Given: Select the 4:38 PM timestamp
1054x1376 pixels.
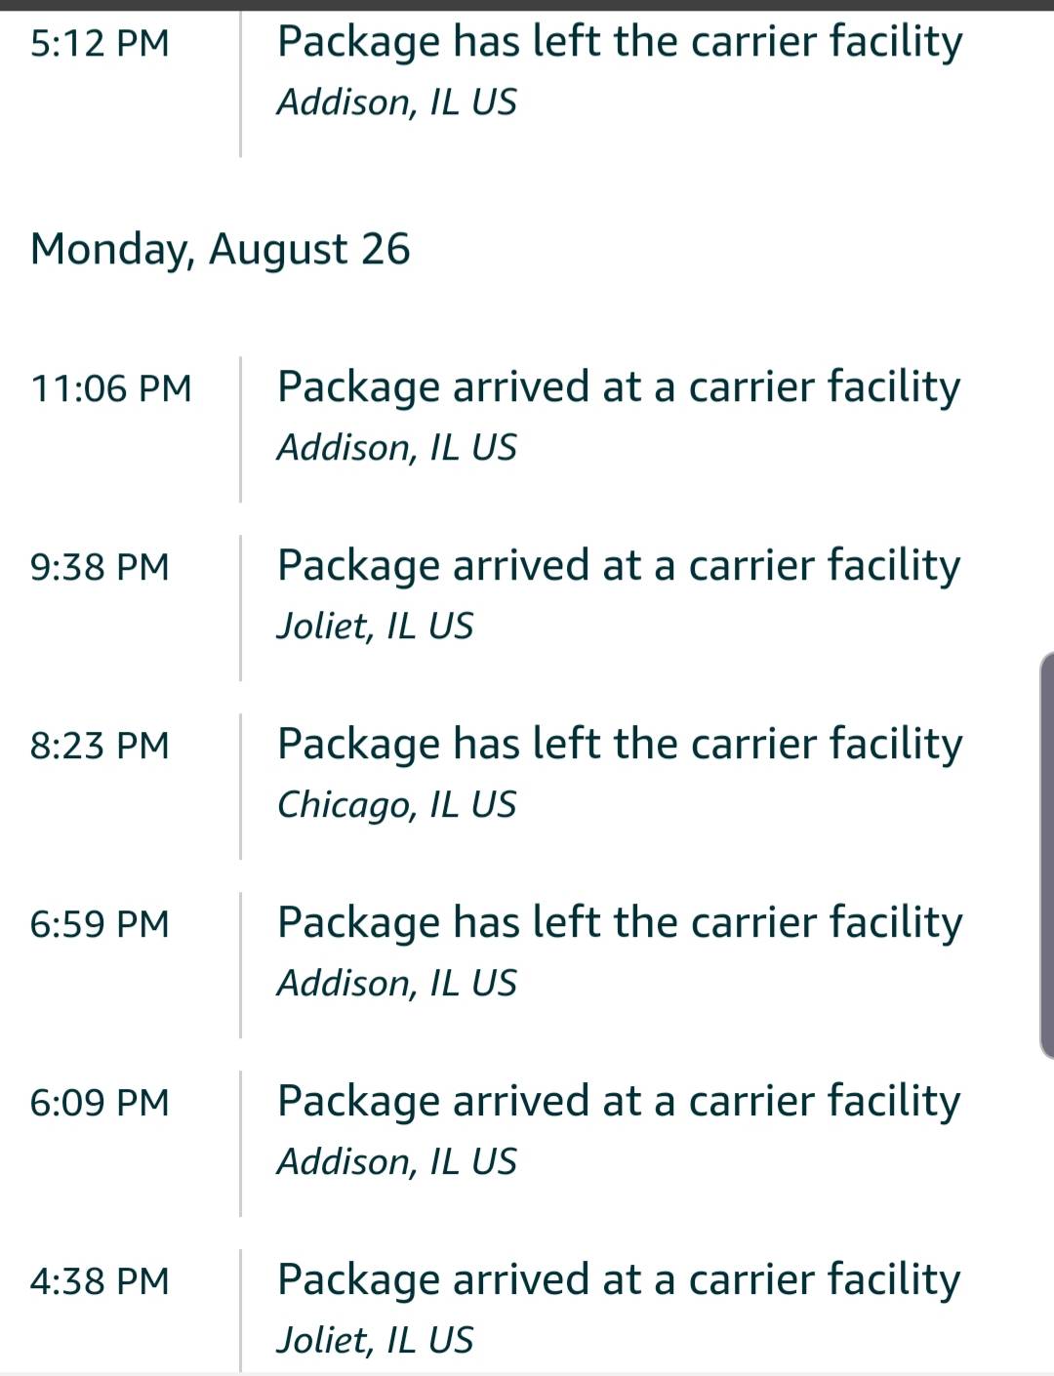Looking at the screenshot, I should [100, 1281].
